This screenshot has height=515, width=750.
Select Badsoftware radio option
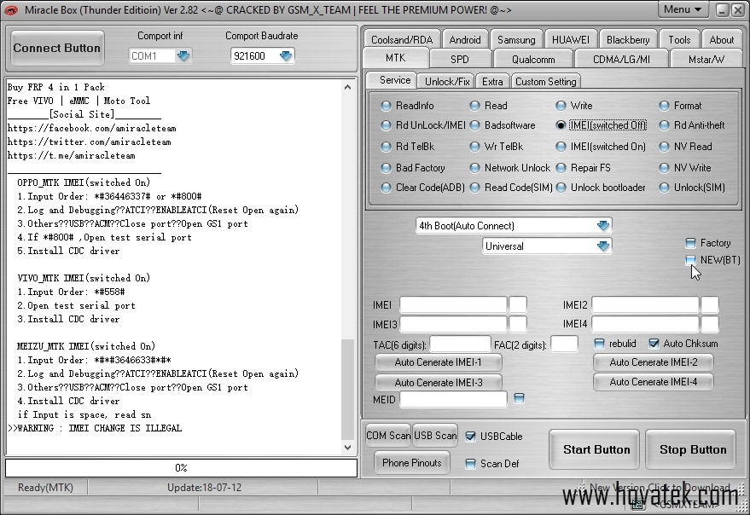(x=474, y=125)
